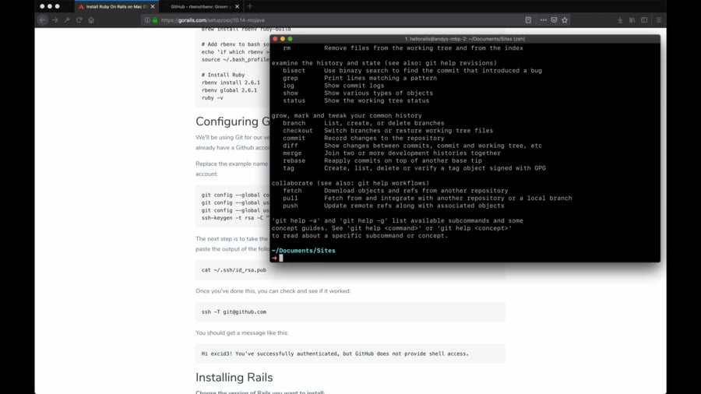
Task: Close the Install Ruby On Rails tab
Action: tap(153, 7)
